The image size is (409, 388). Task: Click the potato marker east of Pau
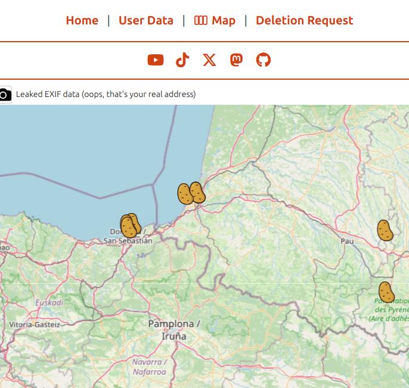pyautogui.click(x=385, y=230)
